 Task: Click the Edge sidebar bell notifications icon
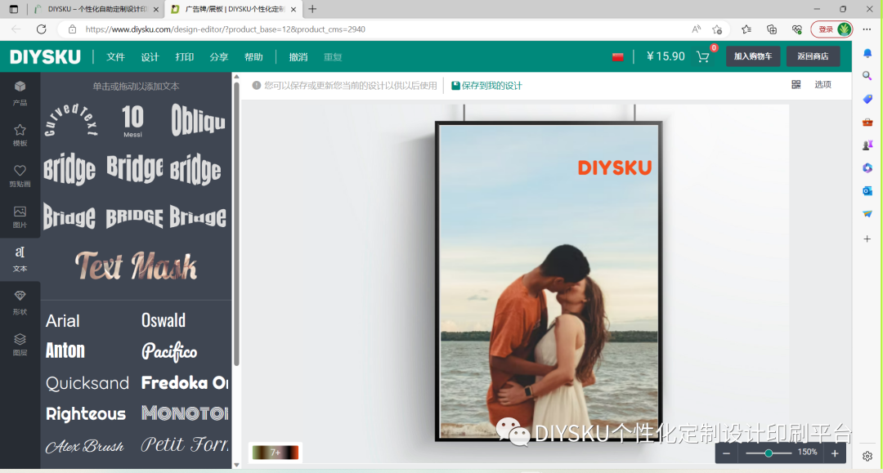[867, 53]
